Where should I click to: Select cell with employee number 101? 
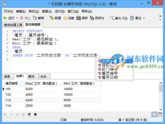[15, 89]
